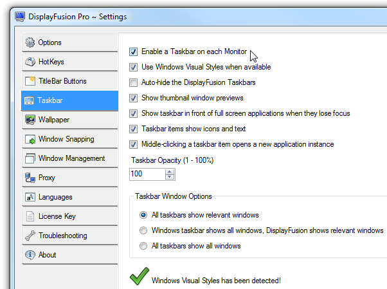This screenshot has height=289, width=387.
Task: Click the HotKeys mouse icon
Action: [30, 62]
